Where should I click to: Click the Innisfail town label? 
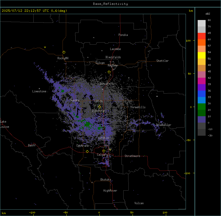point(106,84)
